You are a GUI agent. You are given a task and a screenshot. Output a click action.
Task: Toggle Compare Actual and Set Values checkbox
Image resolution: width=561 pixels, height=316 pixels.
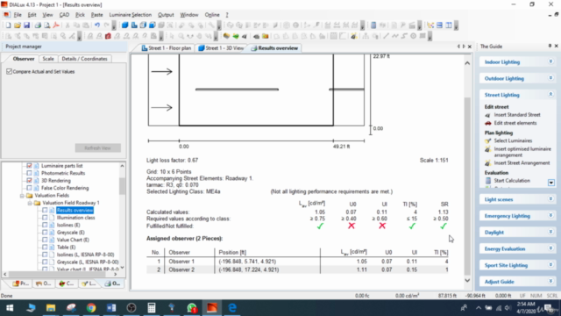(x=10, y=72)
